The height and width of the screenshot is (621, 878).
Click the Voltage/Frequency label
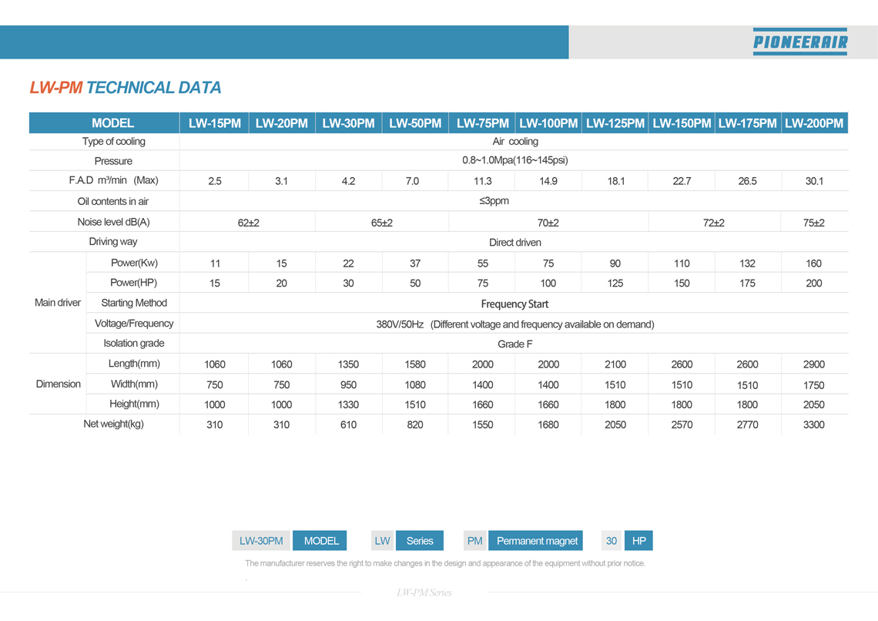click(134, 324)
